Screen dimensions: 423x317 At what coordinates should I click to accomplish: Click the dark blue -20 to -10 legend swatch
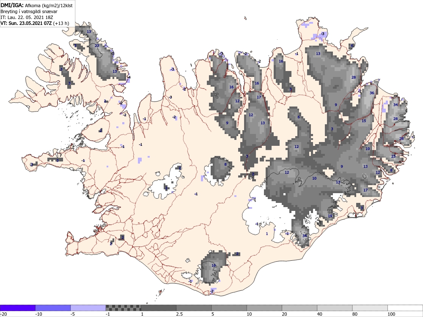17,308
